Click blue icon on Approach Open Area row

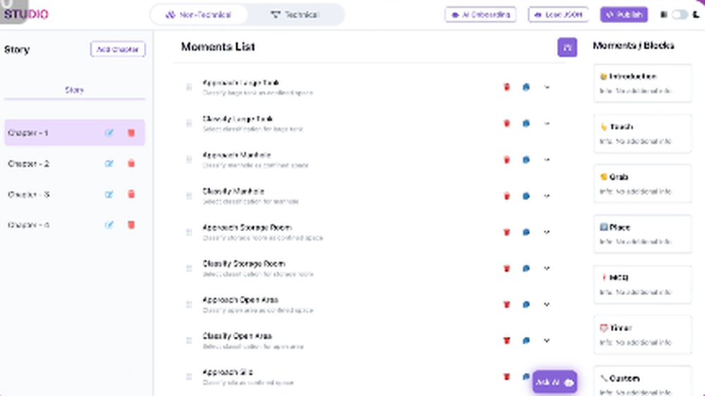coord(526,304)
